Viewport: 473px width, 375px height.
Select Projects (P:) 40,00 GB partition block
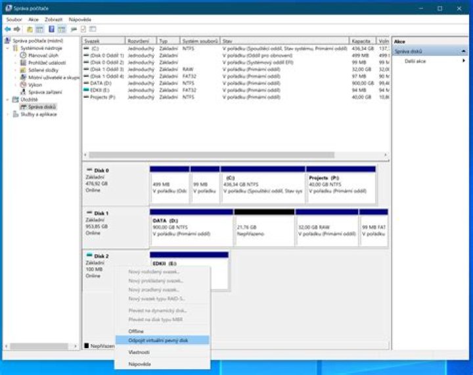pyautogui.click(x=341, y=185)
